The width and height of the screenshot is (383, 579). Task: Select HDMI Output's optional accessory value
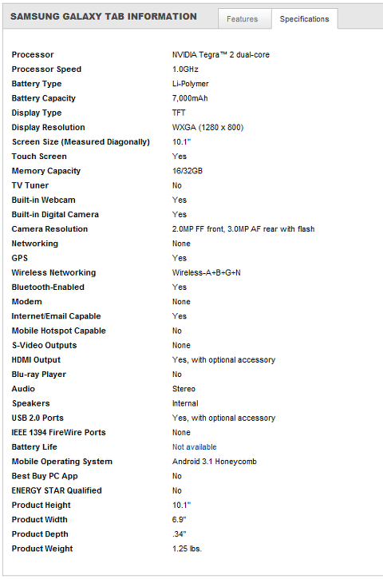point(223,360)
